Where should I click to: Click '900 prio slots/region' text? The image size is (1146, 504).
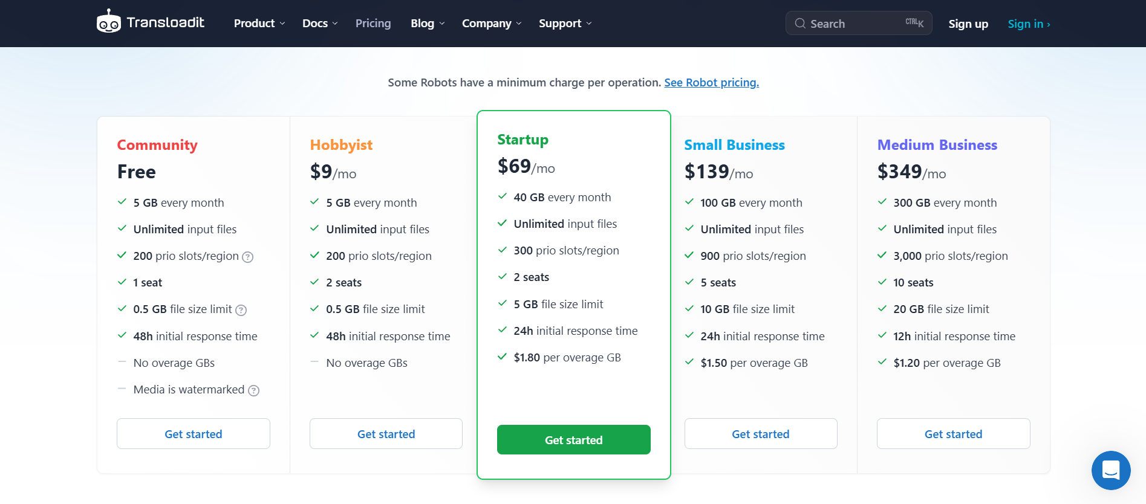(x=753, y=256)
